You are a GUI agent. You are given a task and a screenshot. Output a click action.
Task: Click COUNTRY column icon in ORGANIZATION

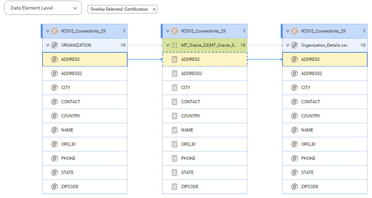(55, 116)
